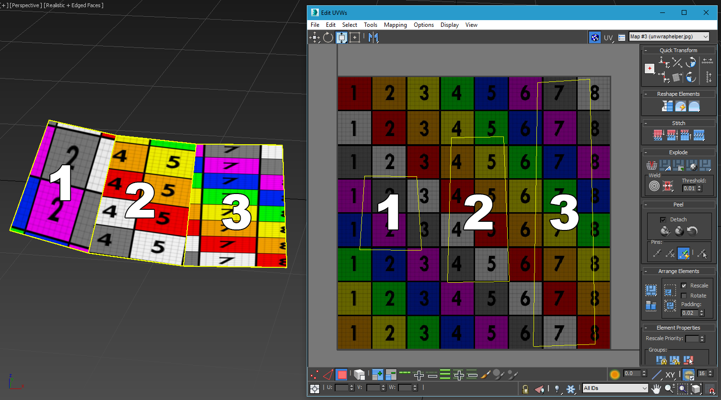
Task: Uncheck the Rescale option in Arrange Elements
Action: click(683, 285)
